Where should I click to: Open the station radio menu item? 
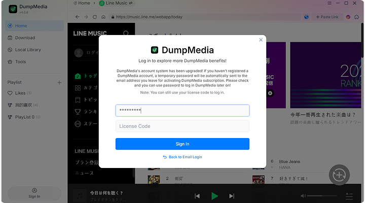click(87, 123)
